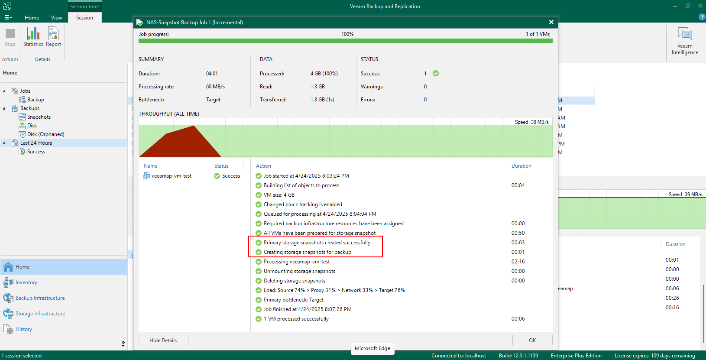Sort by the Name column header
Image resolution: width=706 pixels, height=360 pixels.
pyautogui.click(x=151, y=166)
